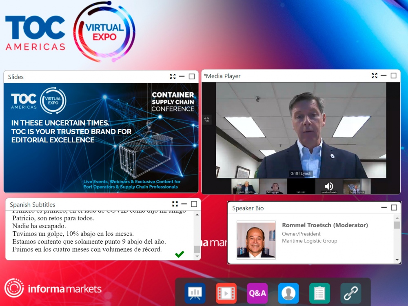Click the Spanish Subtitles scrollbar up arrow

197,215
